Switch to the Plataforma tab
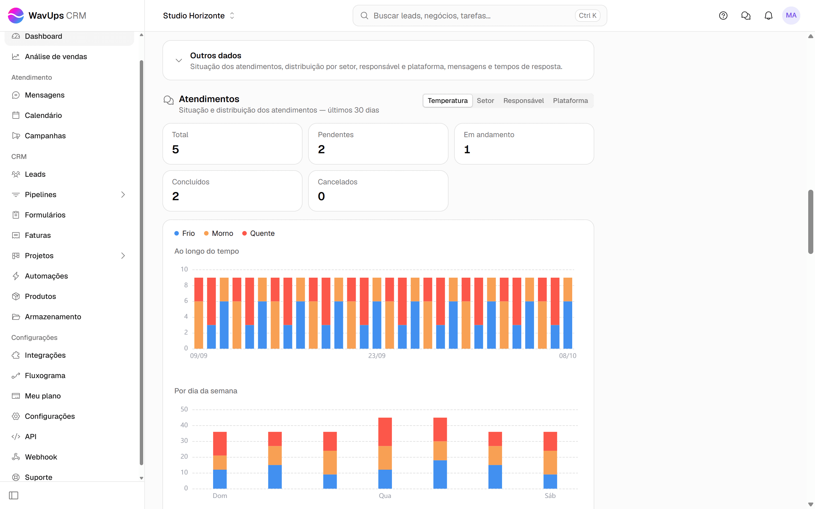Image resolution: width=815 pixels, height=509 pixels. (x=570, y=101)
